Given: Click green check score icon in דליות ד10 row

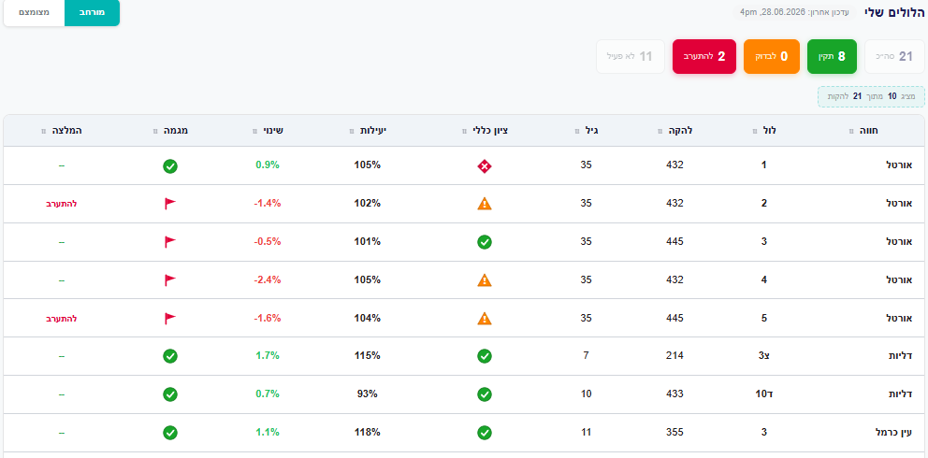Looking at the screenshot, I should click(x=485, y=394).
